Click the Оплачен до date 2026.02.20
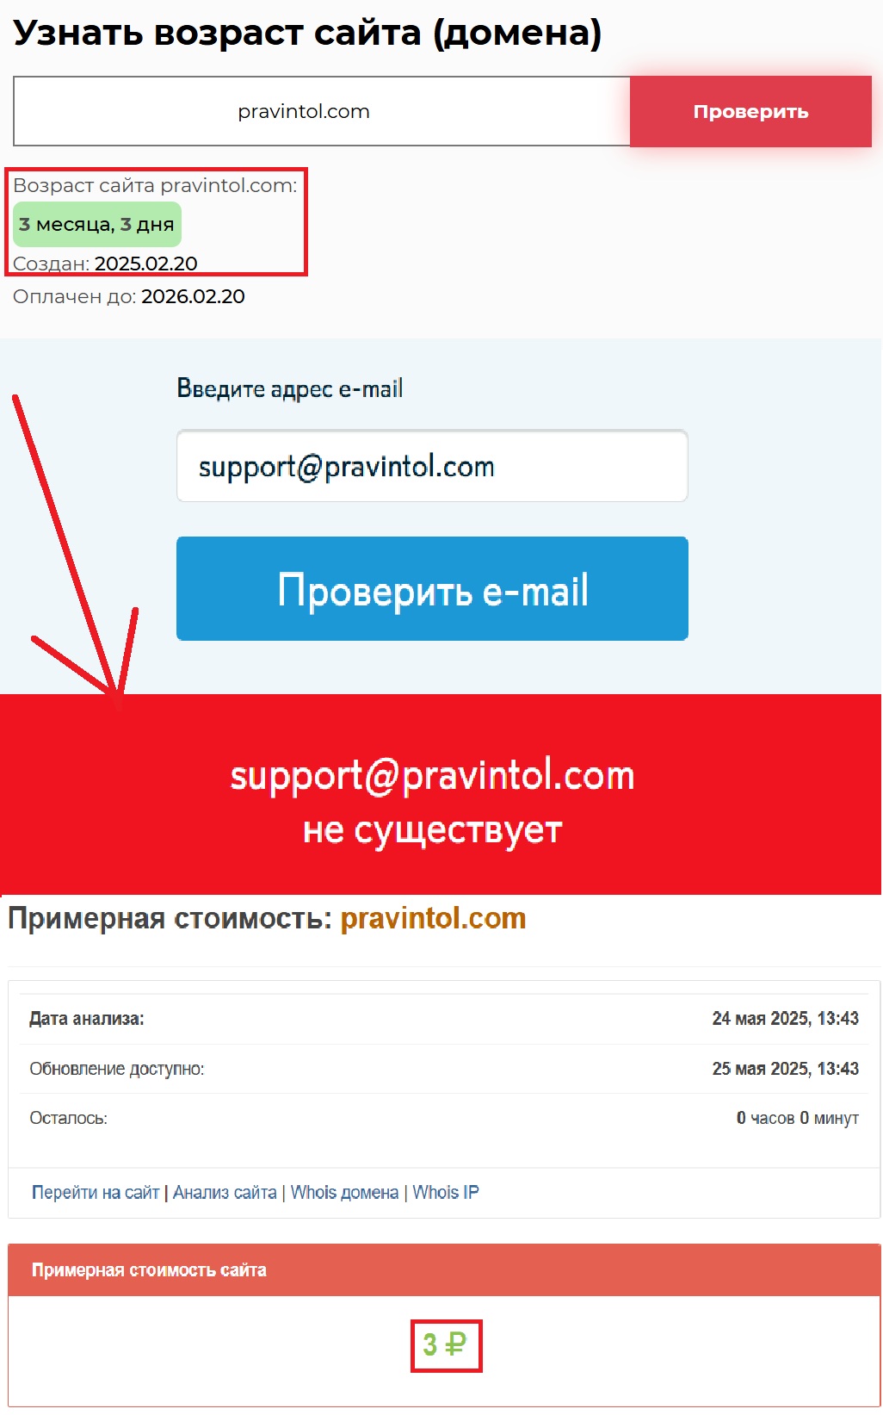883x1415 pixels. [x=193, y=296]
